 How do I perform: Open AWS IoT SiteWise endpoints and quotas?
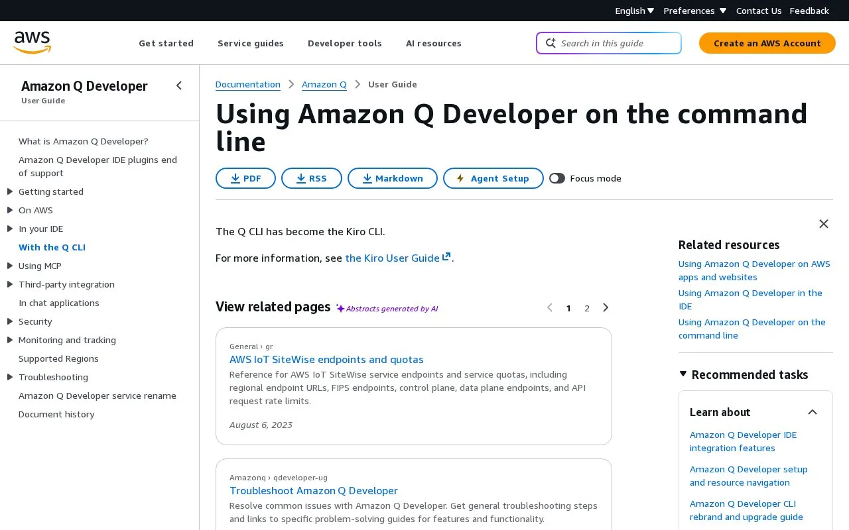coord(326,360)
